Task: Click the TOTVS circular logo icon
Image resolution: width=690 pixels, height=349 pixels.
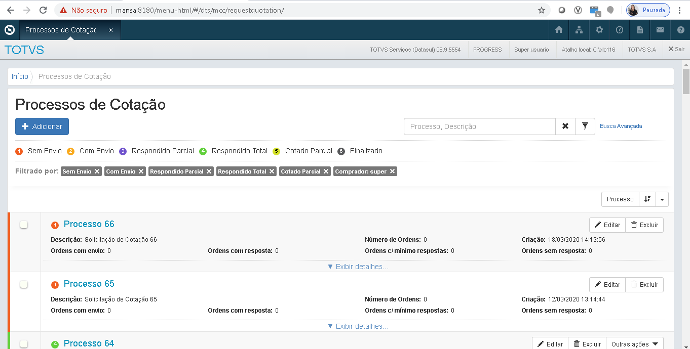Action: pyautogui.click(x=10, y=30)
